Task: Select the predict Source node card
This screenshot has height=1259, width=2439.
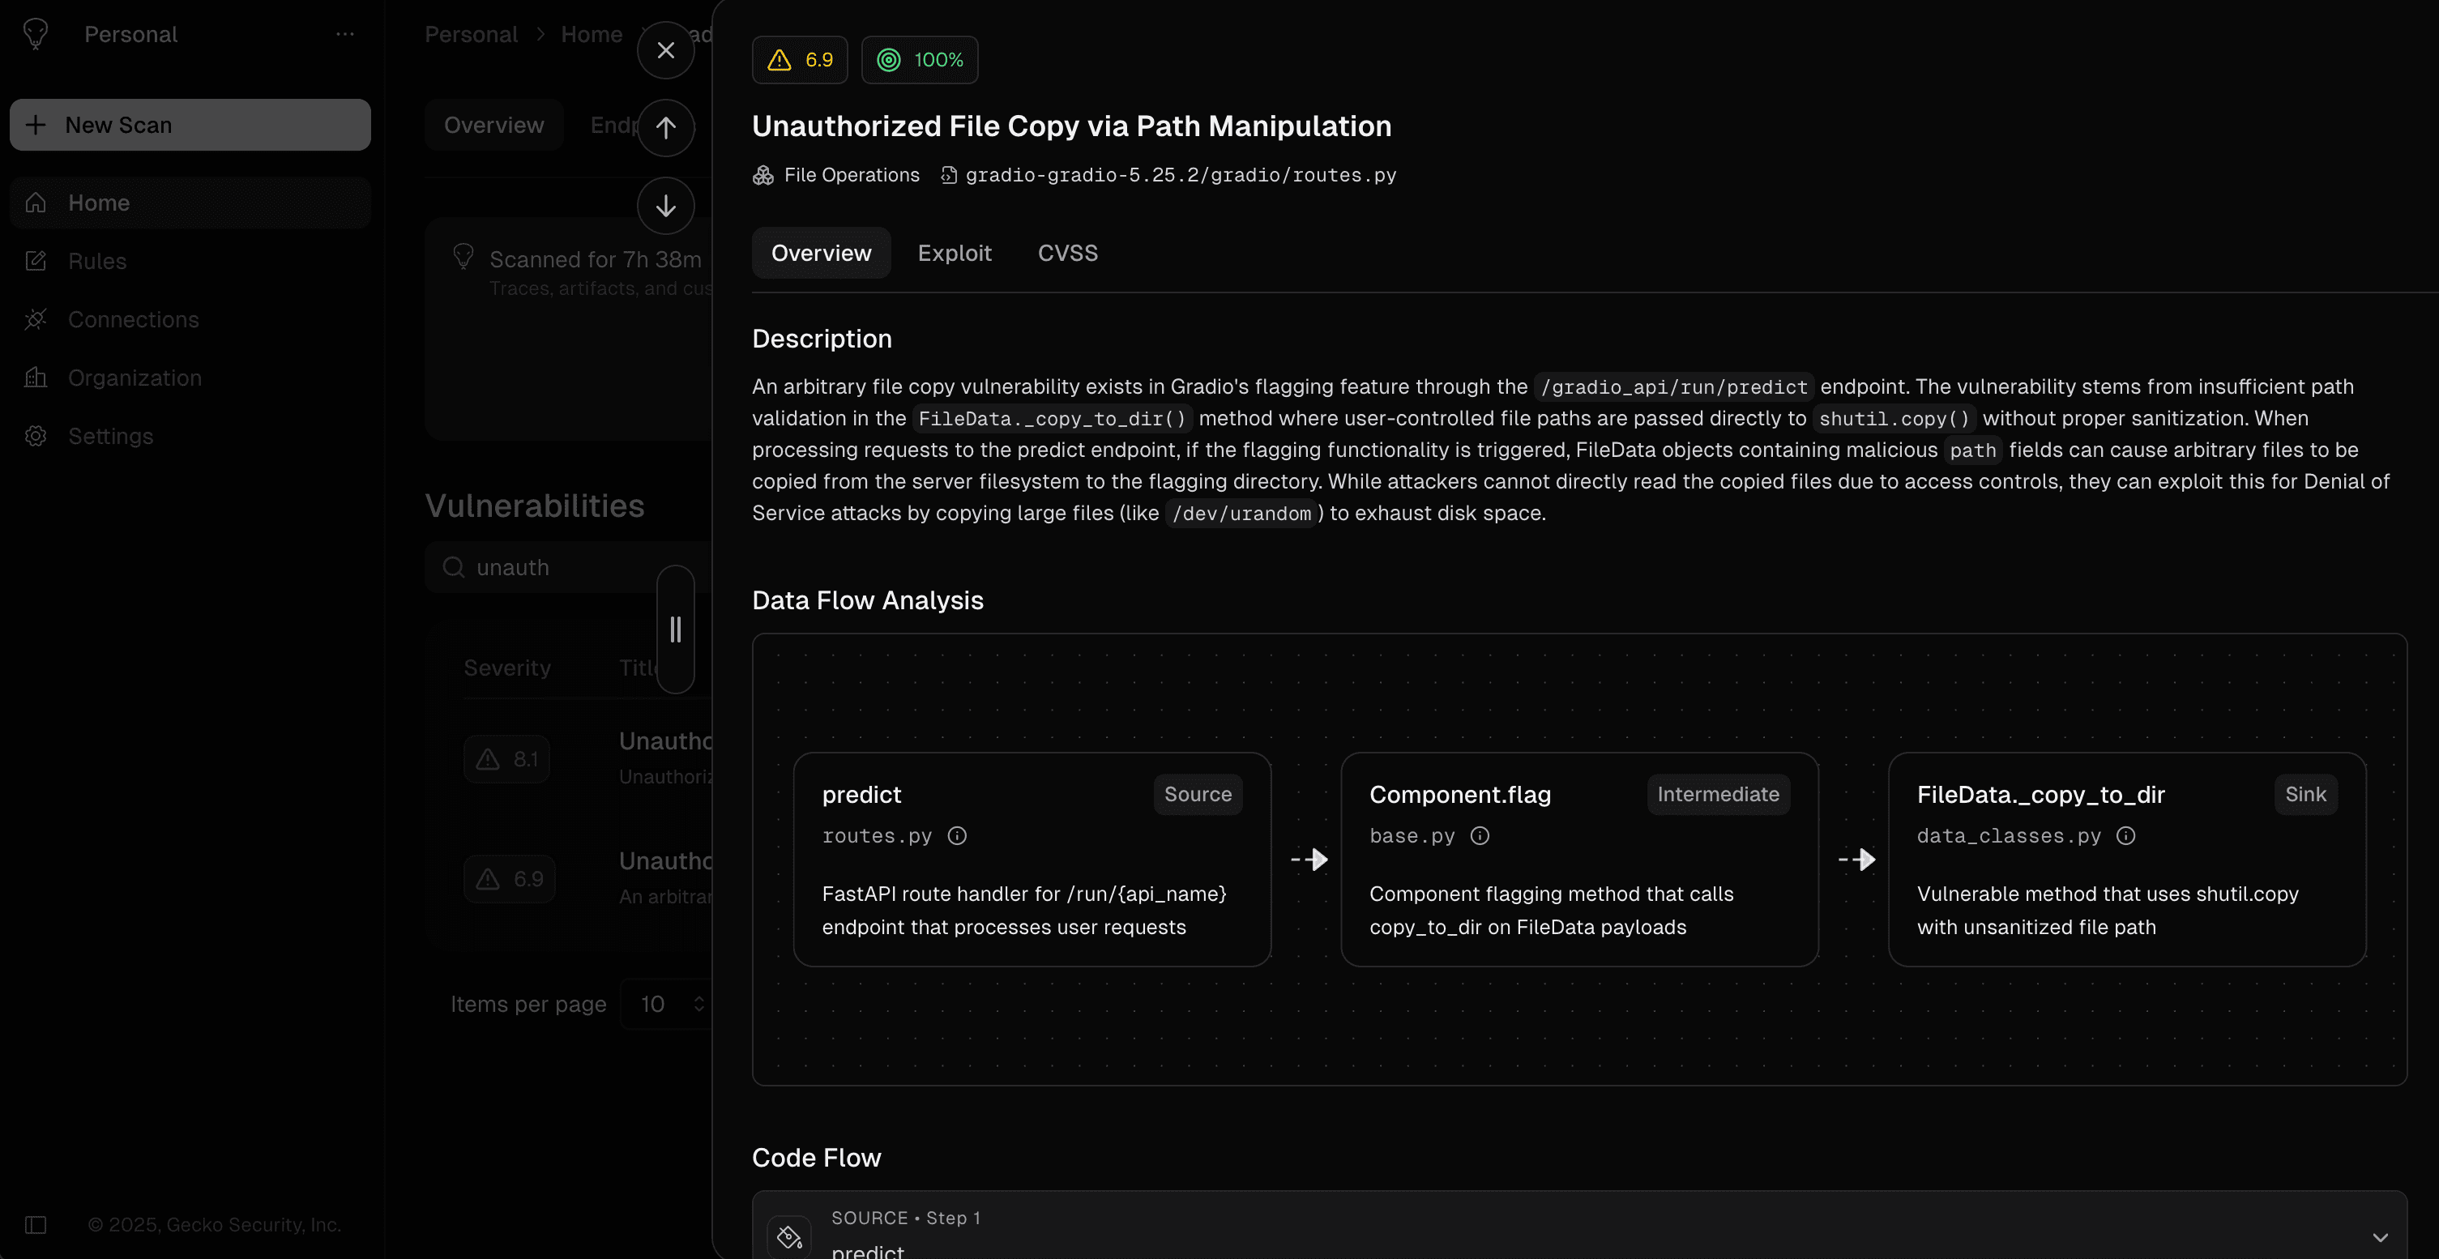Action: point(1032,860)
